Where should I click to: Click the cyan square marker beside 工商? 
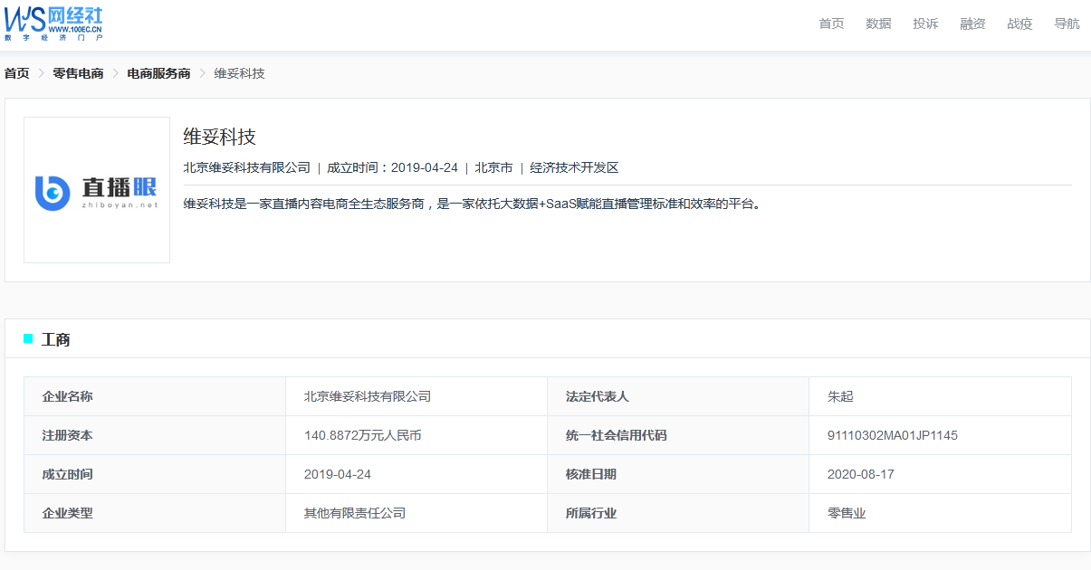(28, 338)
